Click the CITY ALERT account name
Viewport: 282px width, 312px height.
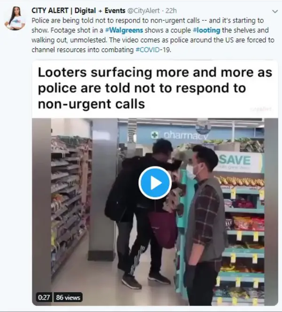click(x=78, y=10)
